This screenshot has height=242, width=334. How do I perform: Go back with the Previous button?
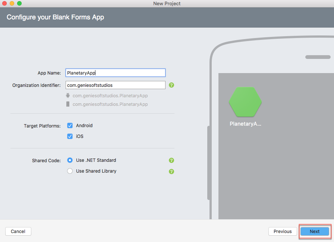click(x=283, y=231)
